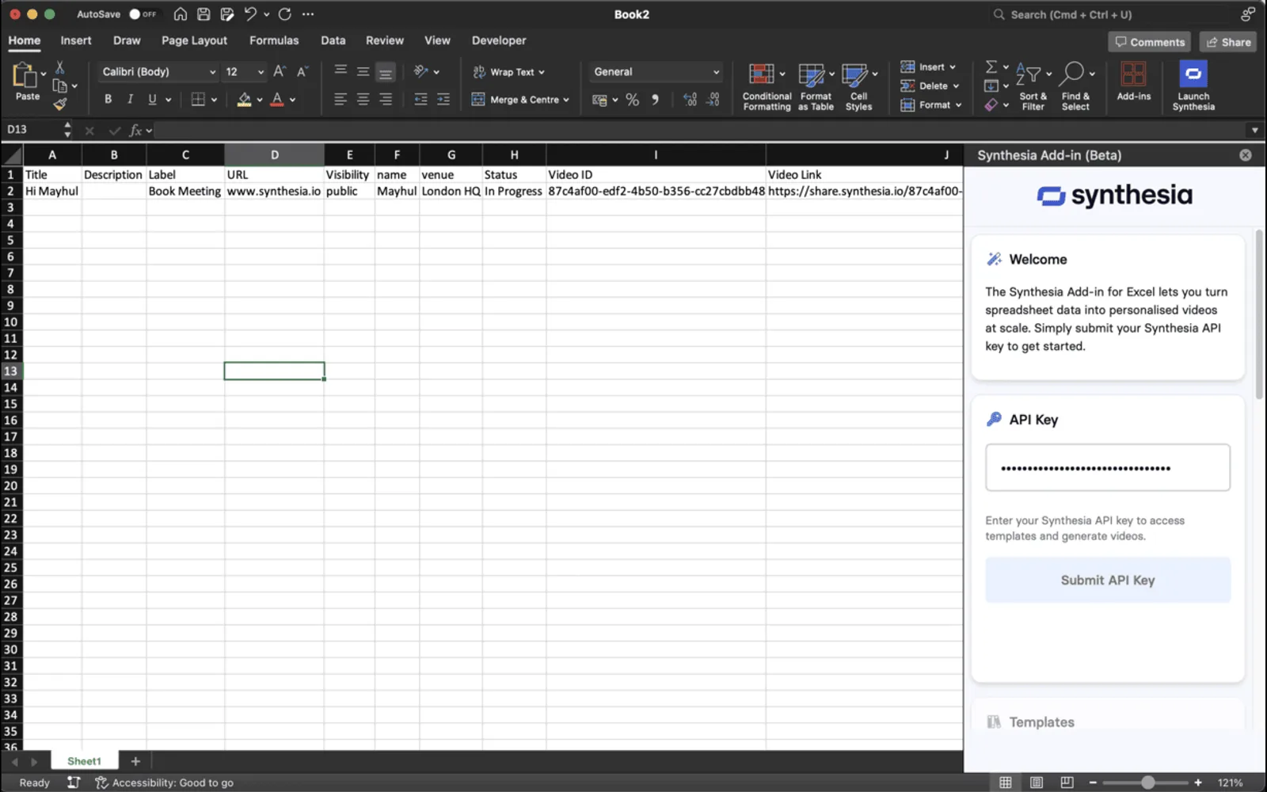The height and width of the screenshot is (792, 1267).
Task: Open the Insert ribbon tab
Action: [x=76, y=40]
